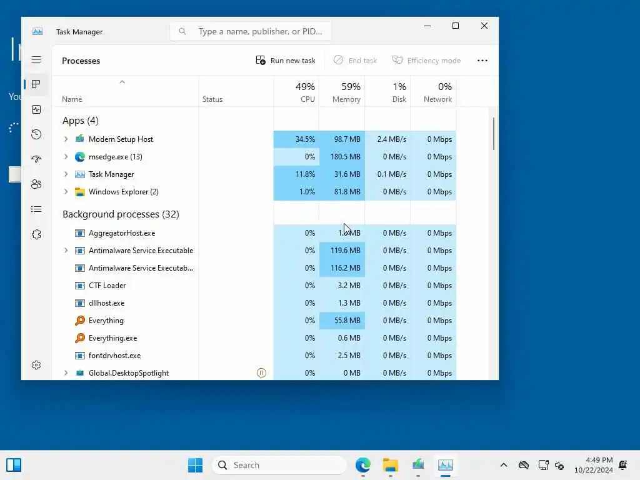The image size is (640, 480).
Task: Select the CTF Loader process row
Action: [x=255, y=286]
